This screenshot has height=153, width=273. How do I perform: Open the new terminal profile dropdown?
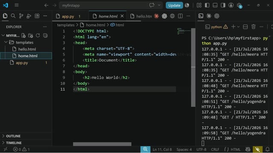[x=238, y=27]
